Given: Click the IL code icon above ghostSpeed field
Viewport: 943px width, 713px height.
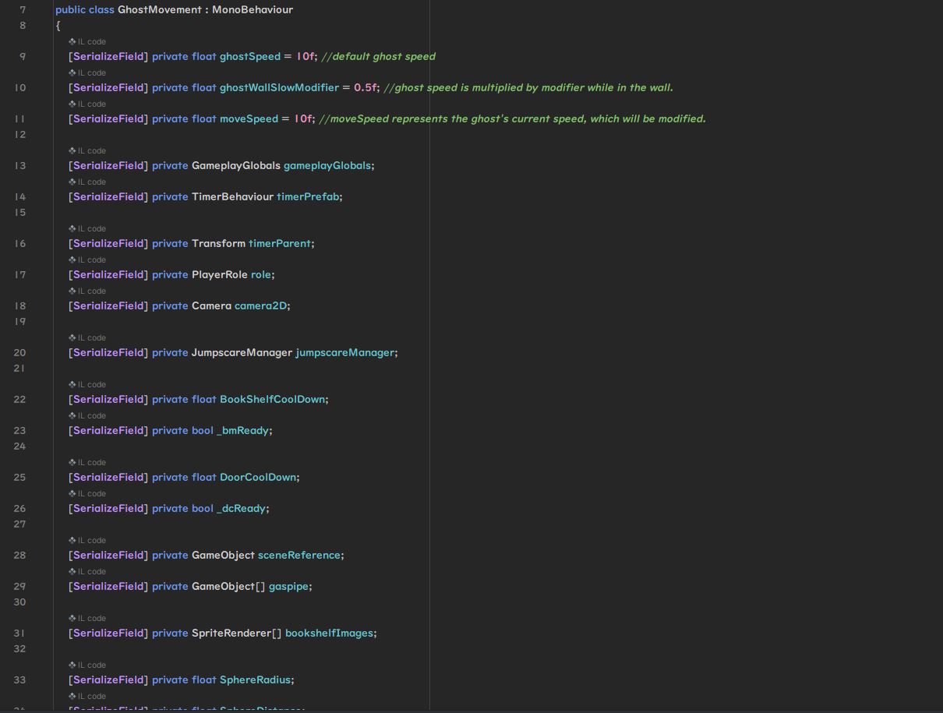Looking at the screenshot, I should [72, 41].
